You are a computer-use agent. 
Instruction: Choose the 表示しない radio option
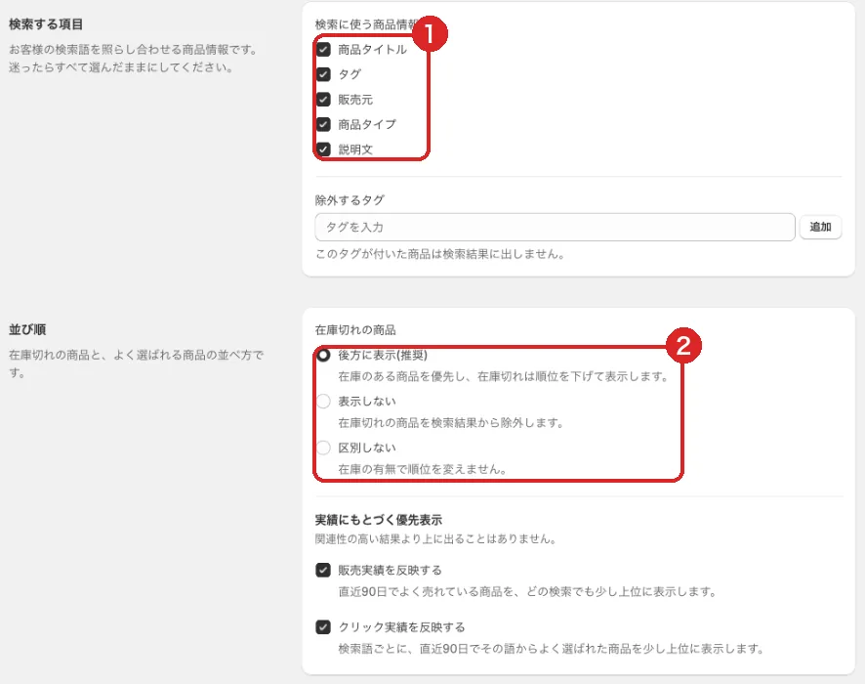pyautogui.click(x=323, y=402)
